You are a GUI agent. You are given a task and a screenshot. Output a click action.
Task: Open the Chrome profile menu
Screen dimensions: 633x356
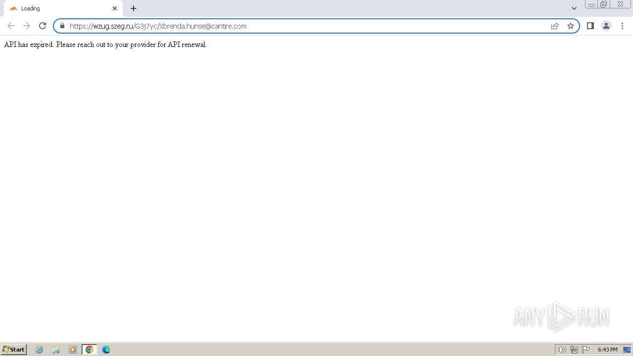(606, 26)
